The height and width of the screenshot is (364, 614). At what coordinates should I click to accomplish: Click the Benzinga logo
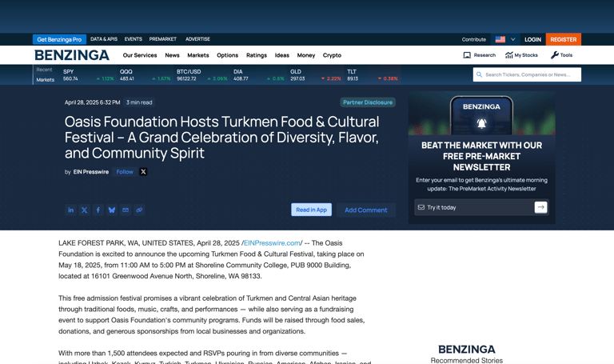[72, 55]
